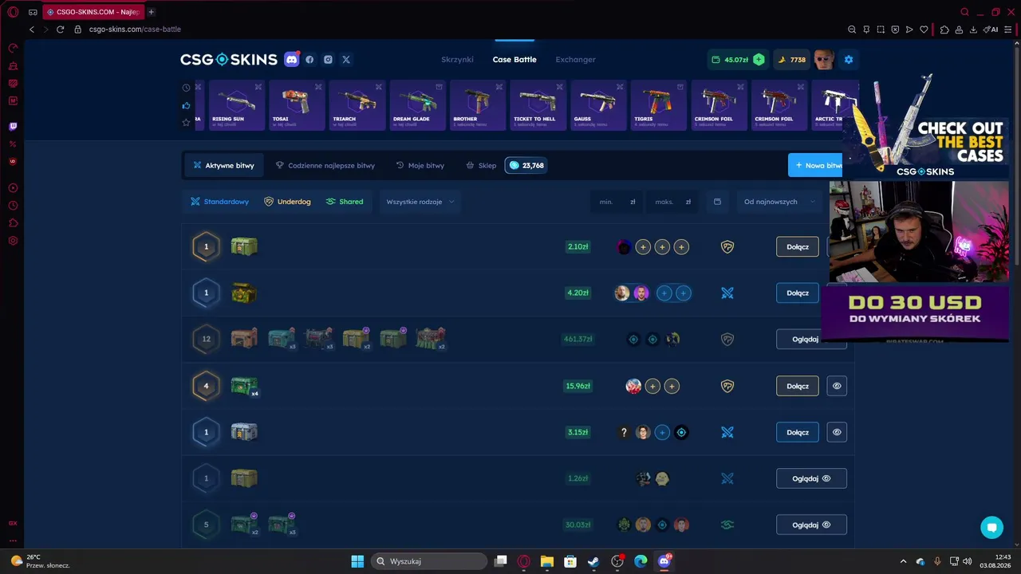Screen dimensions: 1021x574
Task: Open the DREAM GLADE drop card
Action: click(x=417, y=105)
